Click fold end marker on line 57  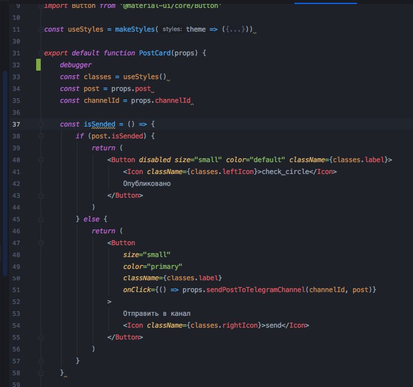pyautogui.click(x=41, y=361)
